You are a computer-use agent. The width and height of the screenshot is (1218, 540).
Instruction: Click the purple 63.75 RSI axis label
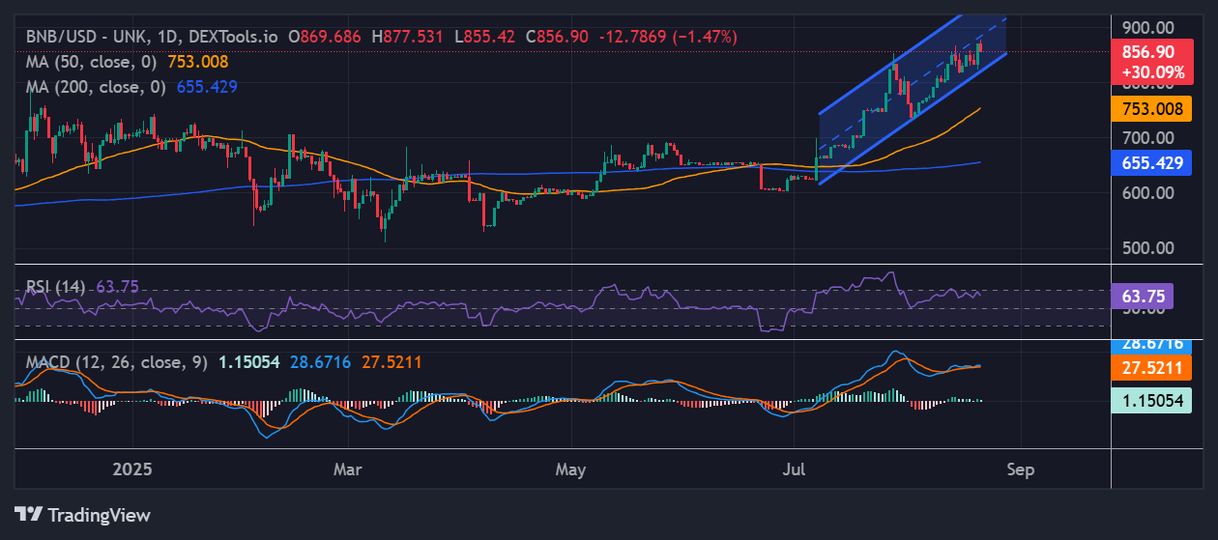click(x=1142, y=298)
